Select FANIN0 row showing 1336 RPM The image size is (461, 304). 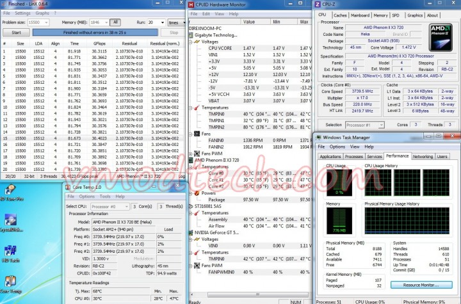250,141
